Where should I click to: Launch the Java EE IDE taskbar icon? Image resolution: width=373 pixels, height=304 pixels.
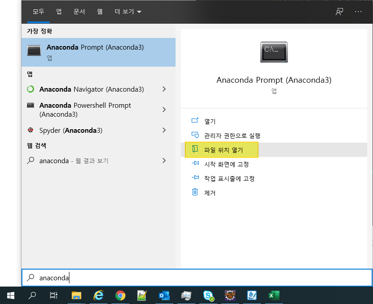pyautogui.click(x=230, y=296)
